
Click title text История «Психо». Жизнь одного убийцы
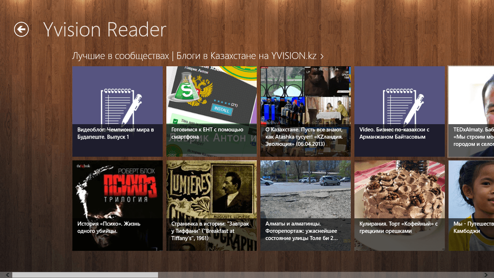[x=109, y=227]
